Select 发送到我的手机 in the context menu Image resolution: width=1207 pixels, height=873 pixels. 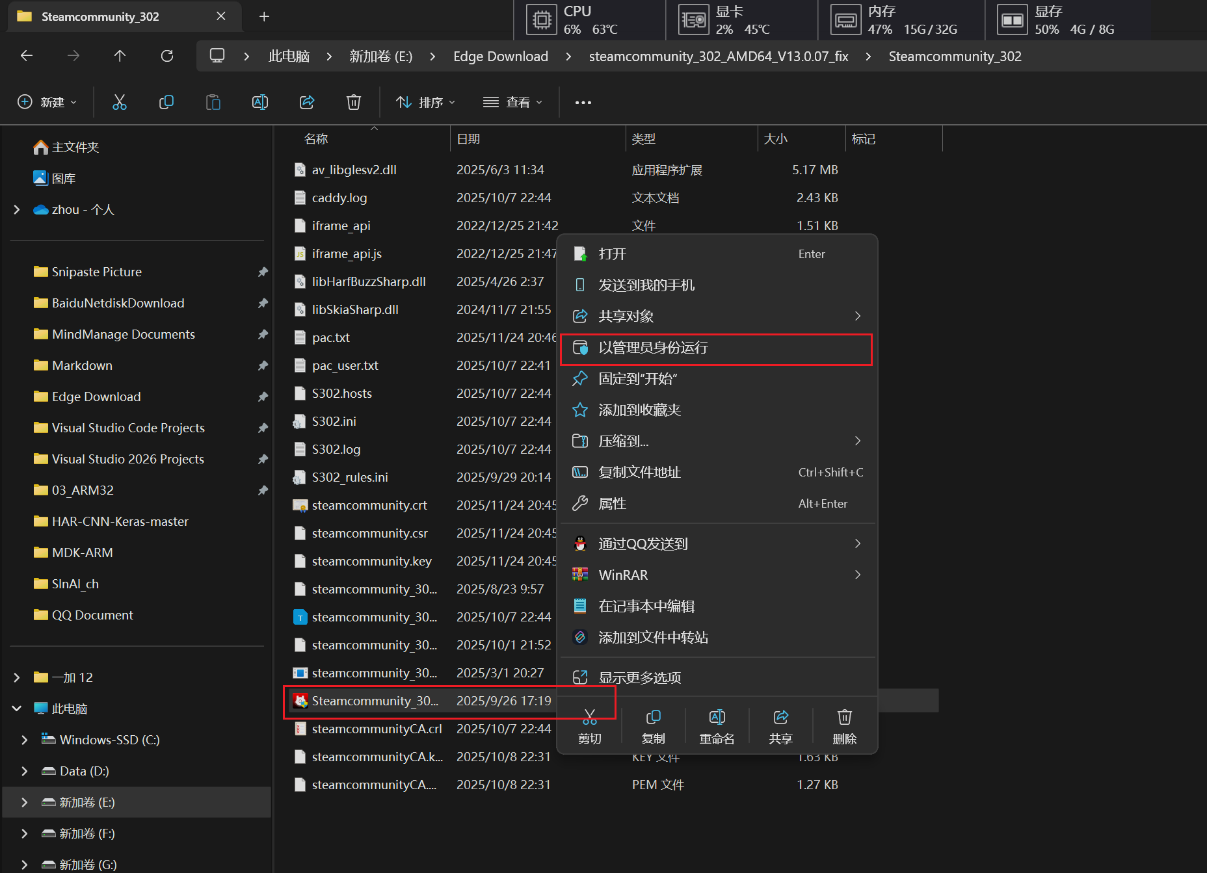coord(717,285)
